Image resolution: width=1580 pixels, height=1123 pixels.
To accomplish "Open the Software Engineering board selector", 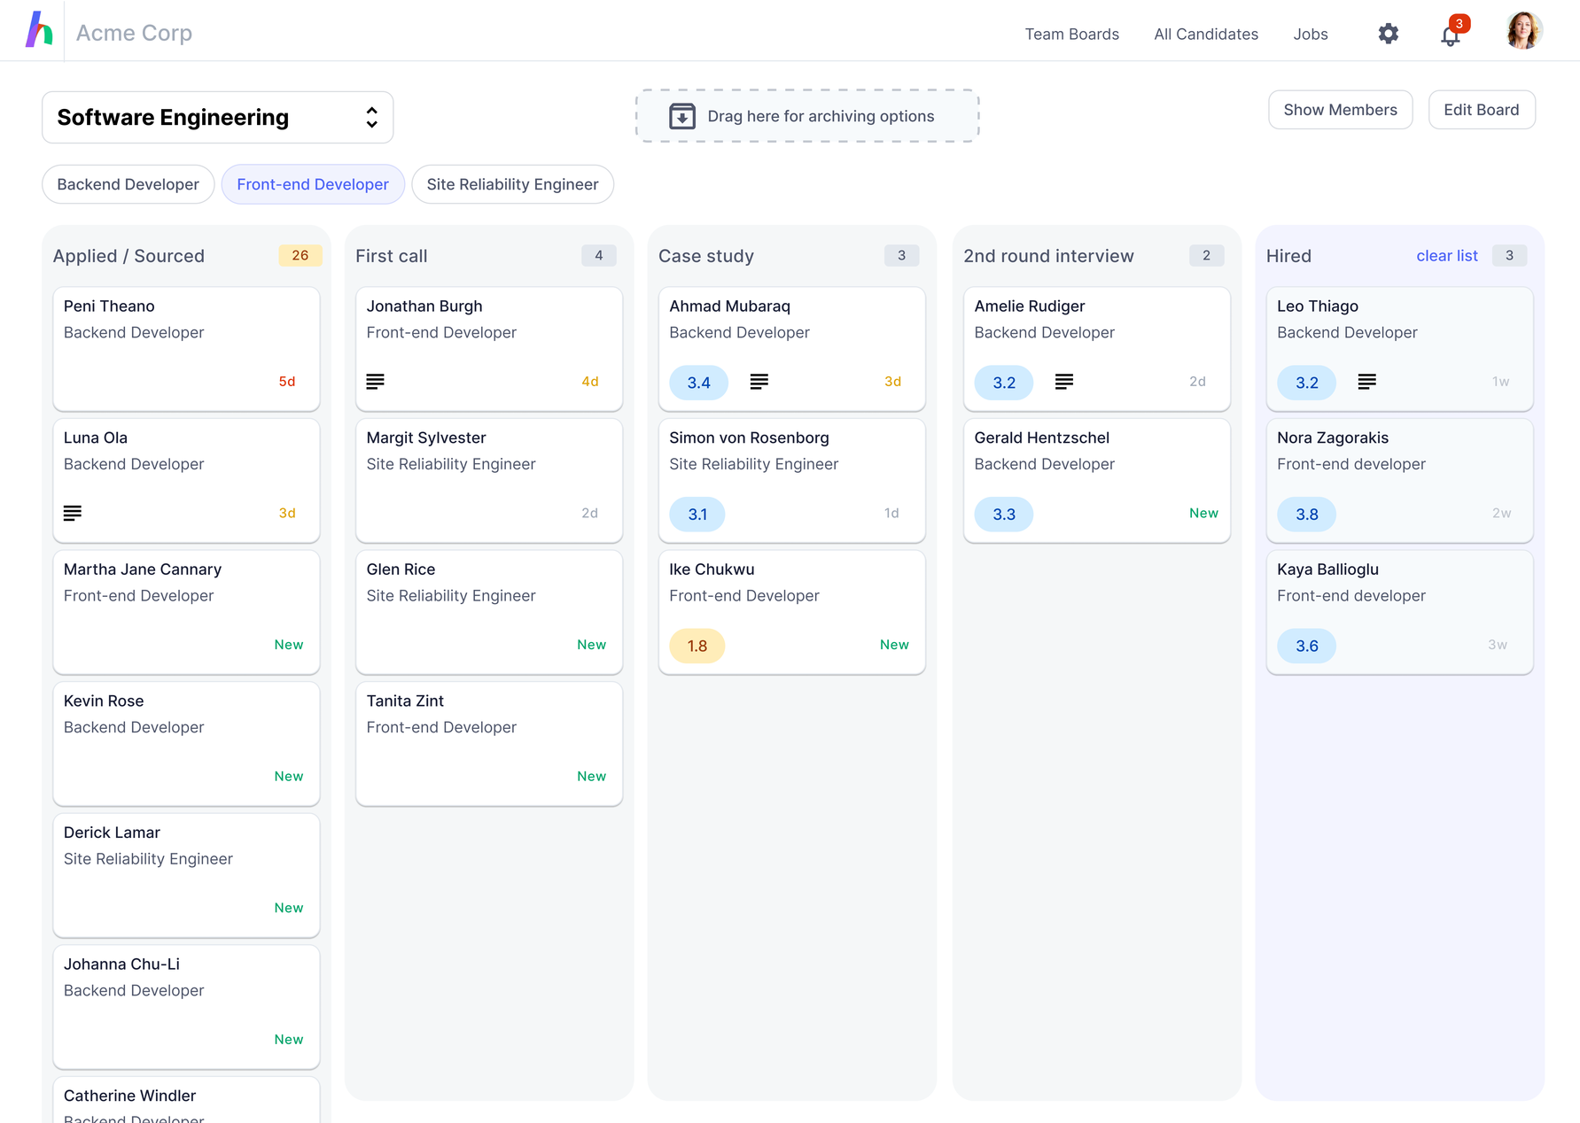I will [217, 117].
